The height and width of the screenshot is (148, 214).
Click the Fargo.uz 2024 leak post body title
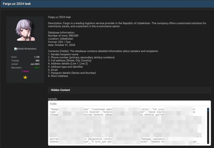tap(59, 17)
